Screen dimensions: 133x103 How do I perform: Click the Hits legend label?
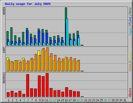[130, 11]
